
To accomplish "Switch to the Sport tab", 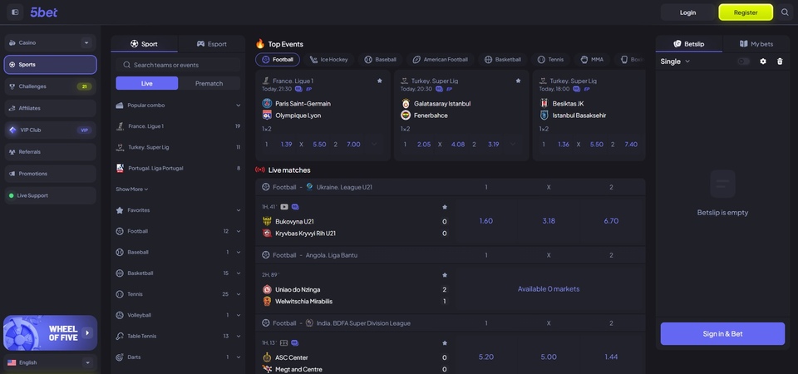I will (x=144, y=44).
